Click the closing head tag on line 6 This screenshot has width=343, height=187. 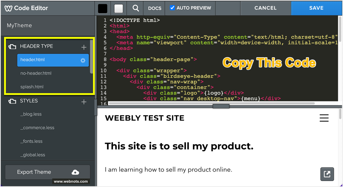(x=121, y=48)
